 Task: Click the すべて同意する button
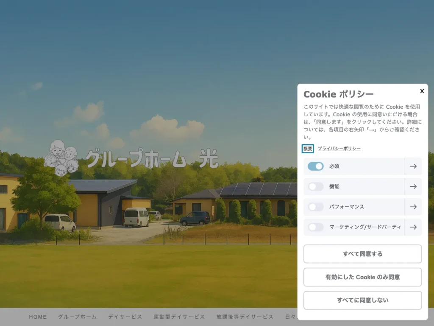coord(363,254)
